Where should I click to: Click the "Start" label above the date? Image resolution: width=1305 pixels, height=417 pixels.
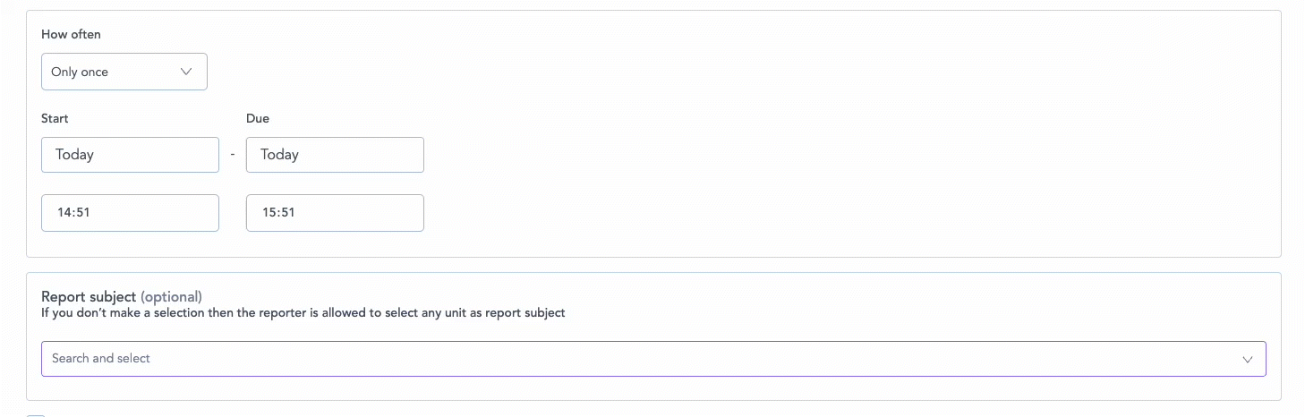click(55, 118)
